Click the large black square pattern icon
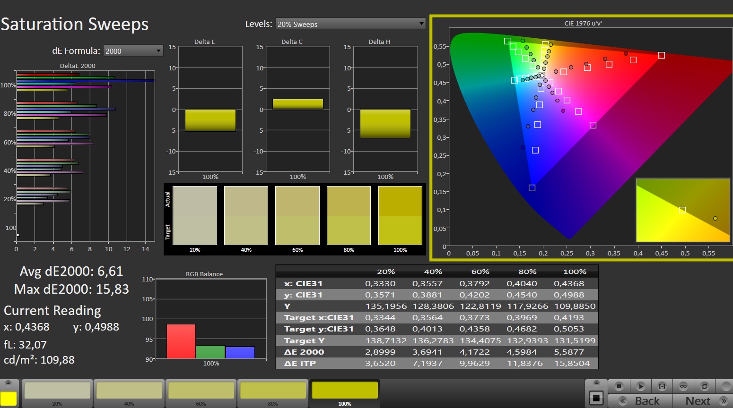Screen dimensions: 733x408 596,398
